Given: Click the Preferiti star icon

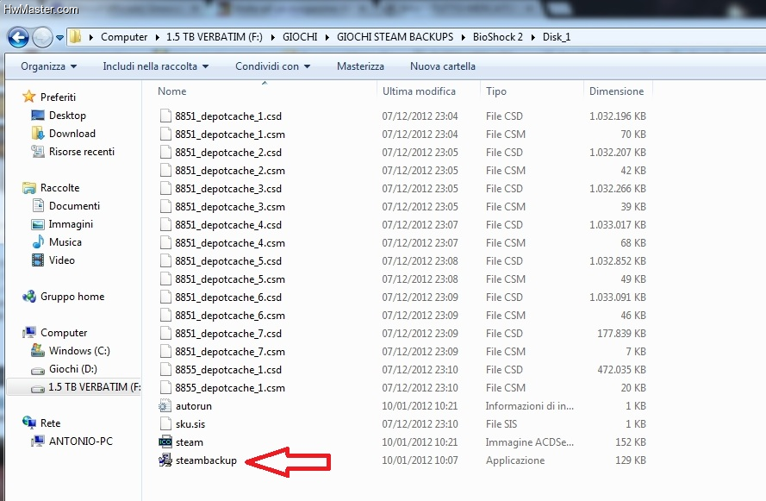Looking at the screenshot, I should coord(29,97).
